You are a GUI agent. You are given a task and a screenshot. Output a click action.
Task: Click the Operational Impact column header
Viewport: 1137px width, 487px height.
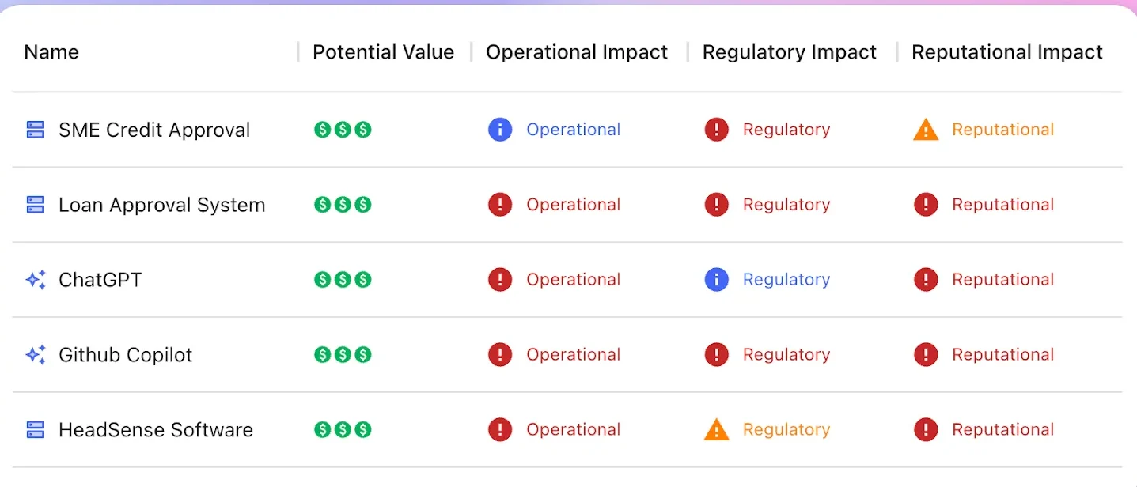pyautogui.click(x=577, y=52)
